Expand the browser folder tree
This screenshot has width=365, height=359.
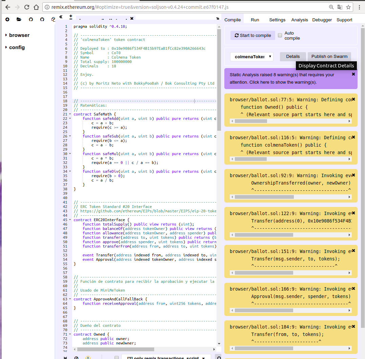(x=6, y=35)
